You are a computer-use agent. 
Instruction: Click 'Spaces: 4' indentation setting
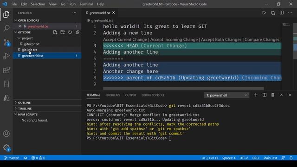229,158
